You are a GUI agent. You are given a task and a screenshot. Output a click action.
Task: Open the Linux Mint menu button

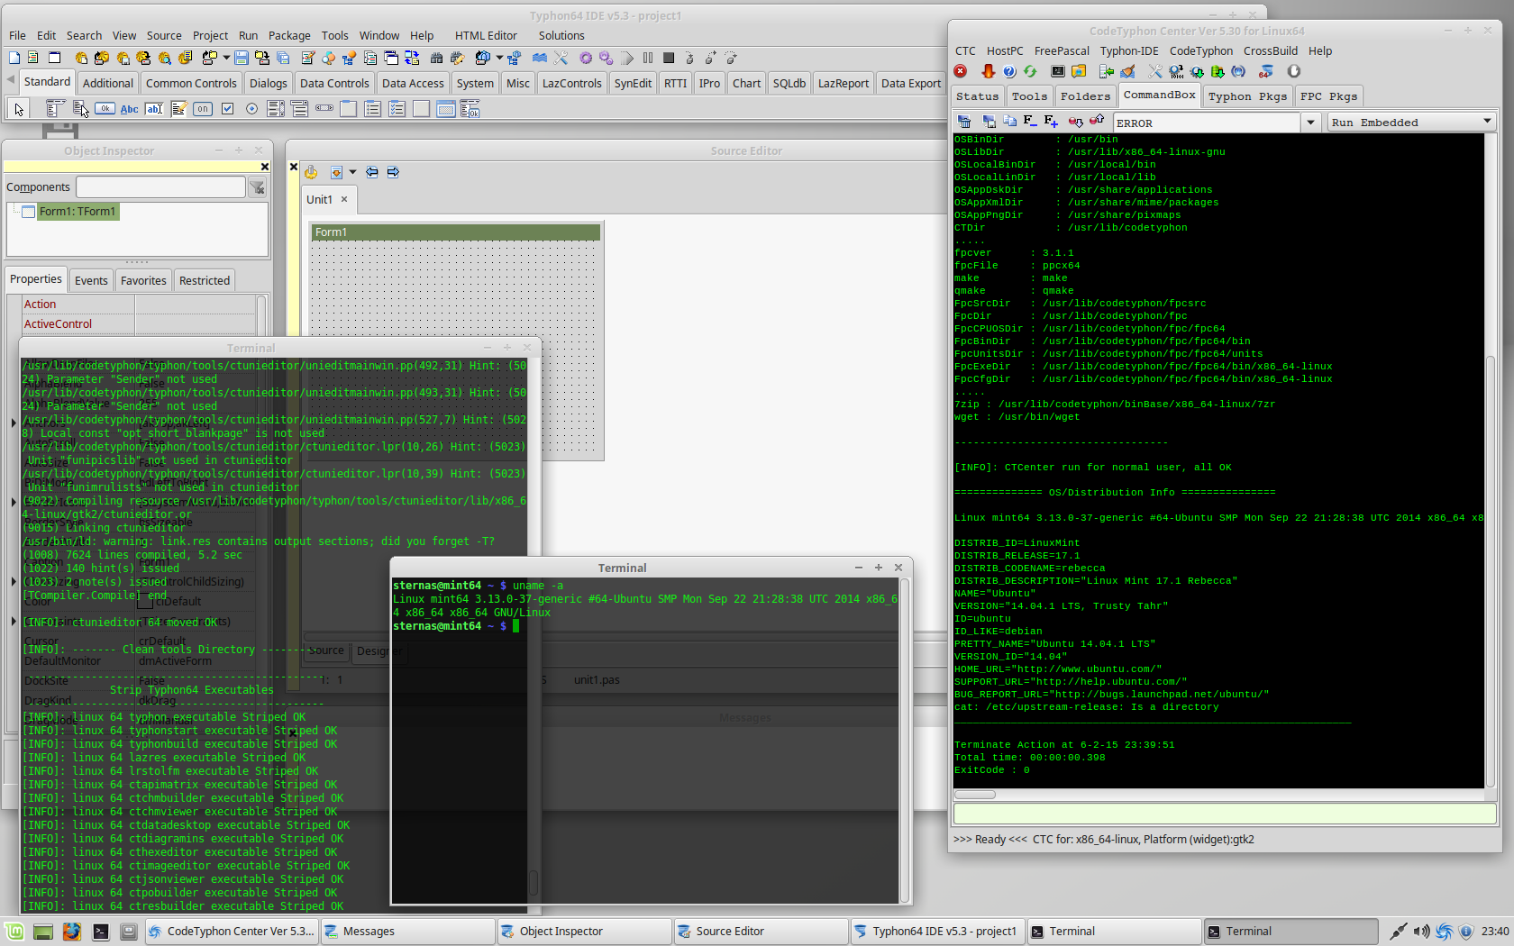[x=14, y=932]
